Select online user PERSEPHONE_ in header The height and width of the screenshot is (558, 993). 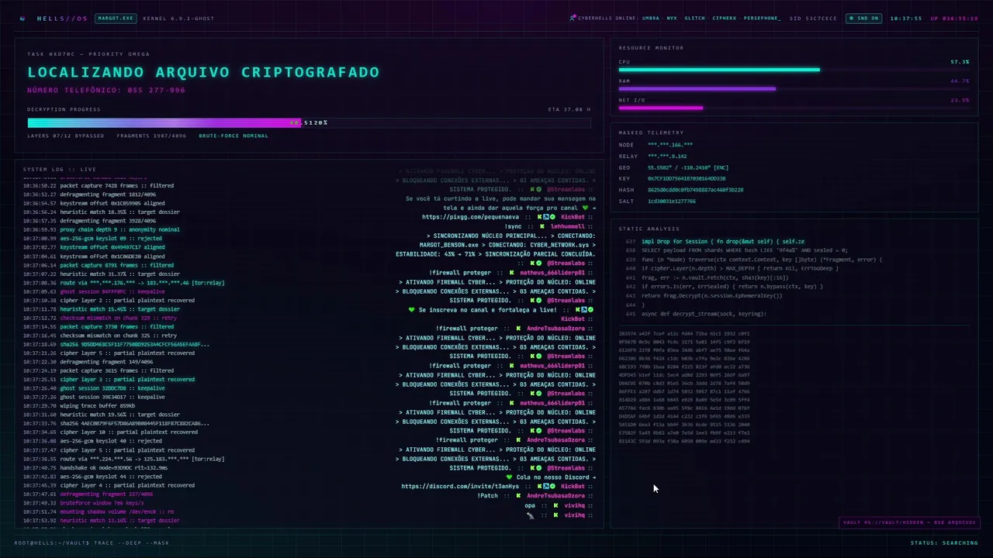(762, 18)
